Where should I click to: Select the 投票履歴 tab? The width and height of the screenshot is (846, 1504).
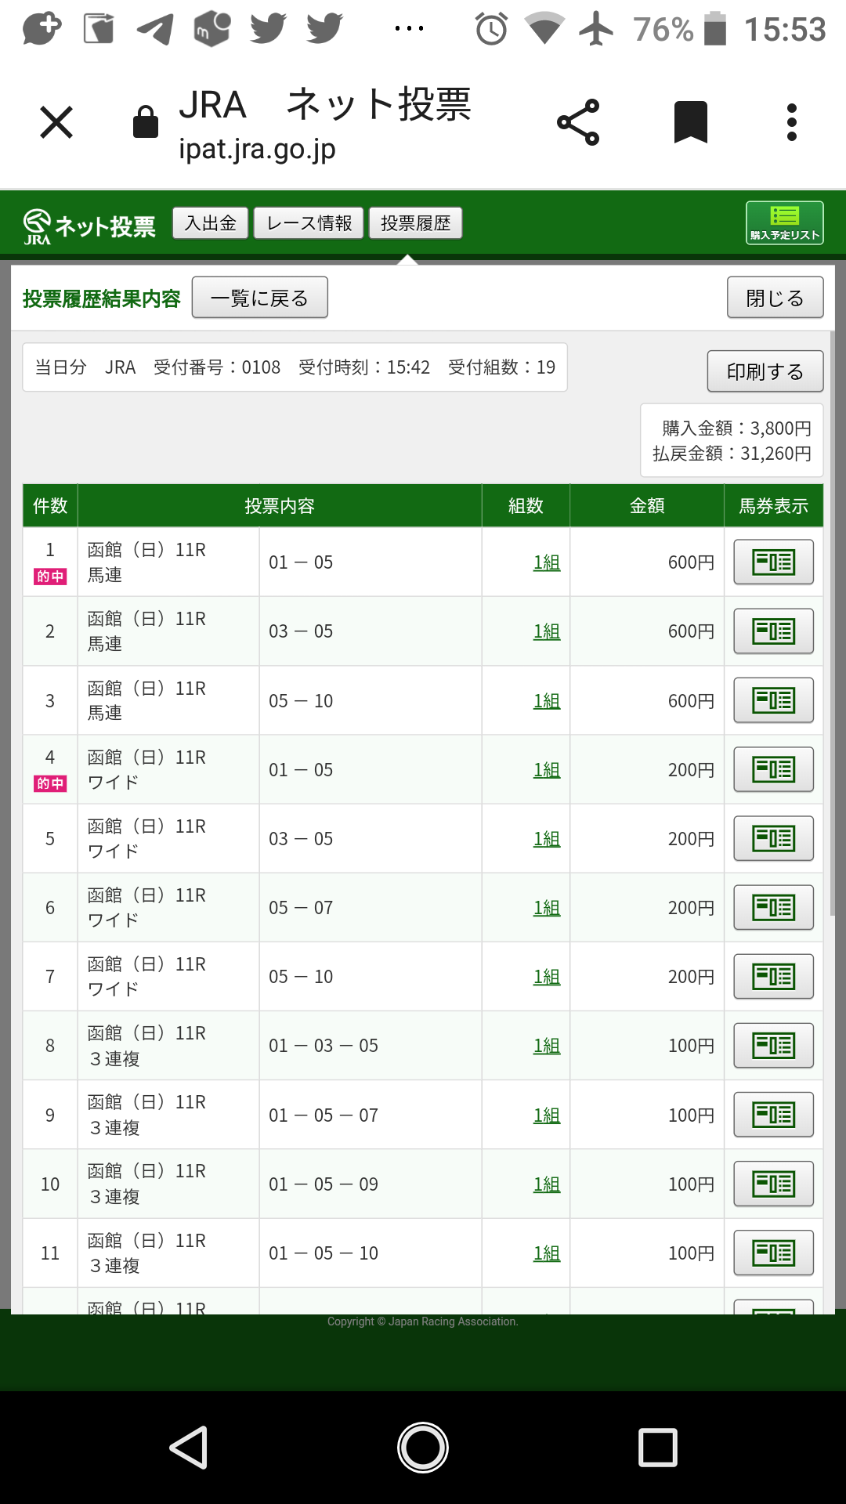pos(415,223)
